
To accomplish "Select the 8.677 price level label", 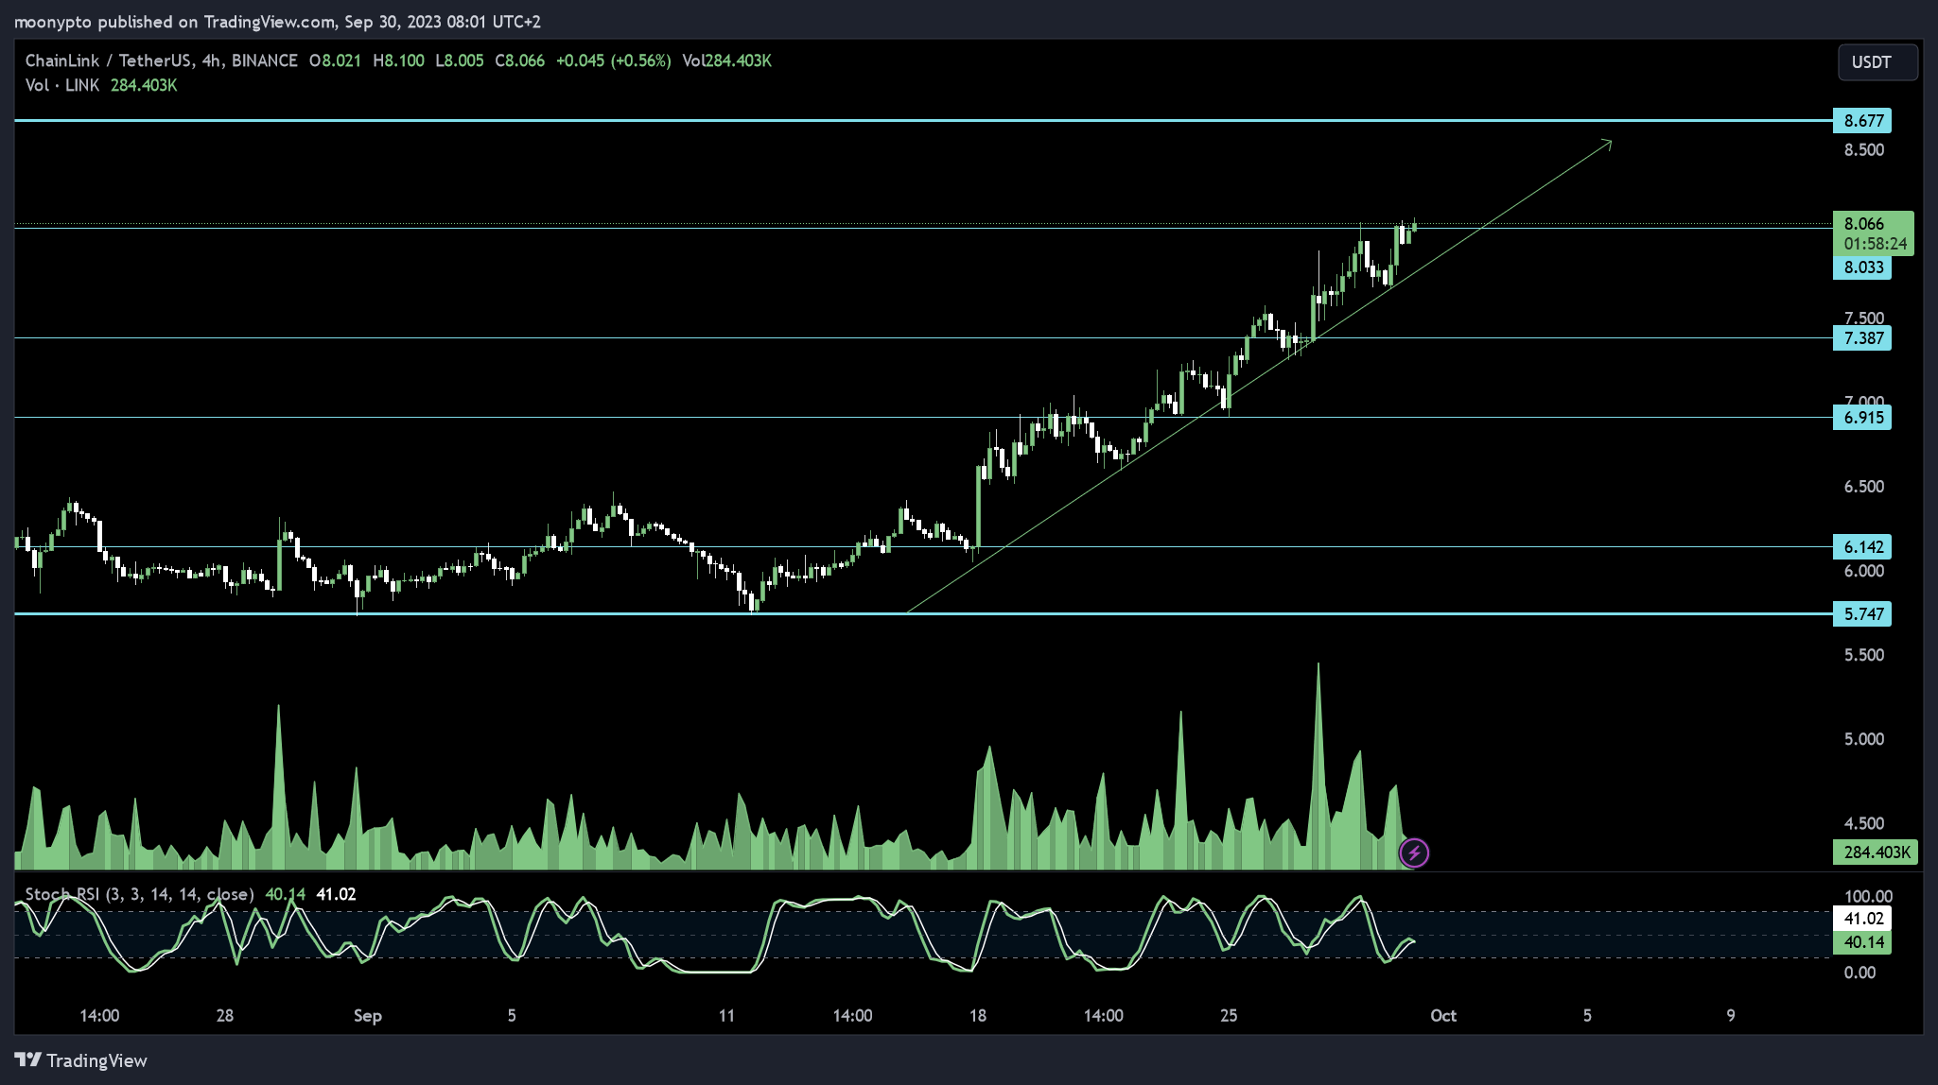I will coord(1862,121).
